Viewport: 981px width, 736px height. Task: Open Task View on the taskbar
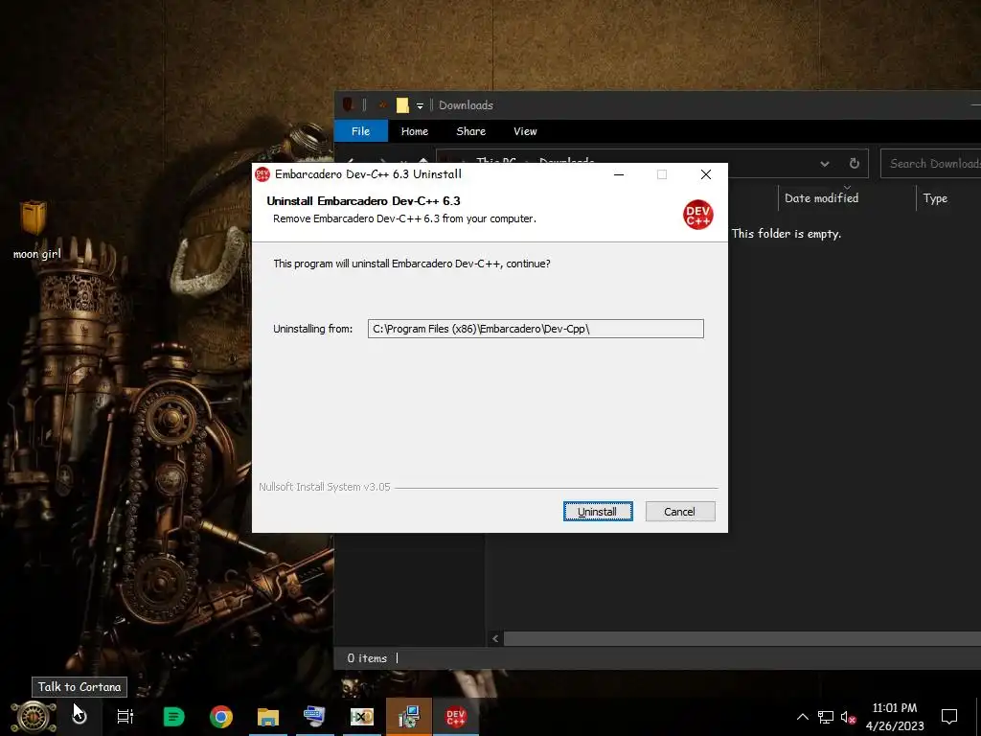(125, 716)
